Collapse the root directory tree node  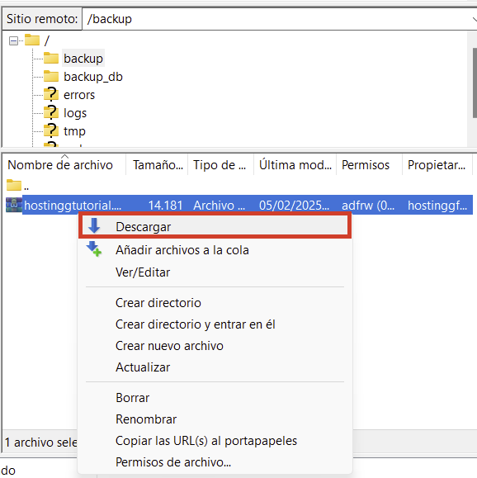coord(13,40)
